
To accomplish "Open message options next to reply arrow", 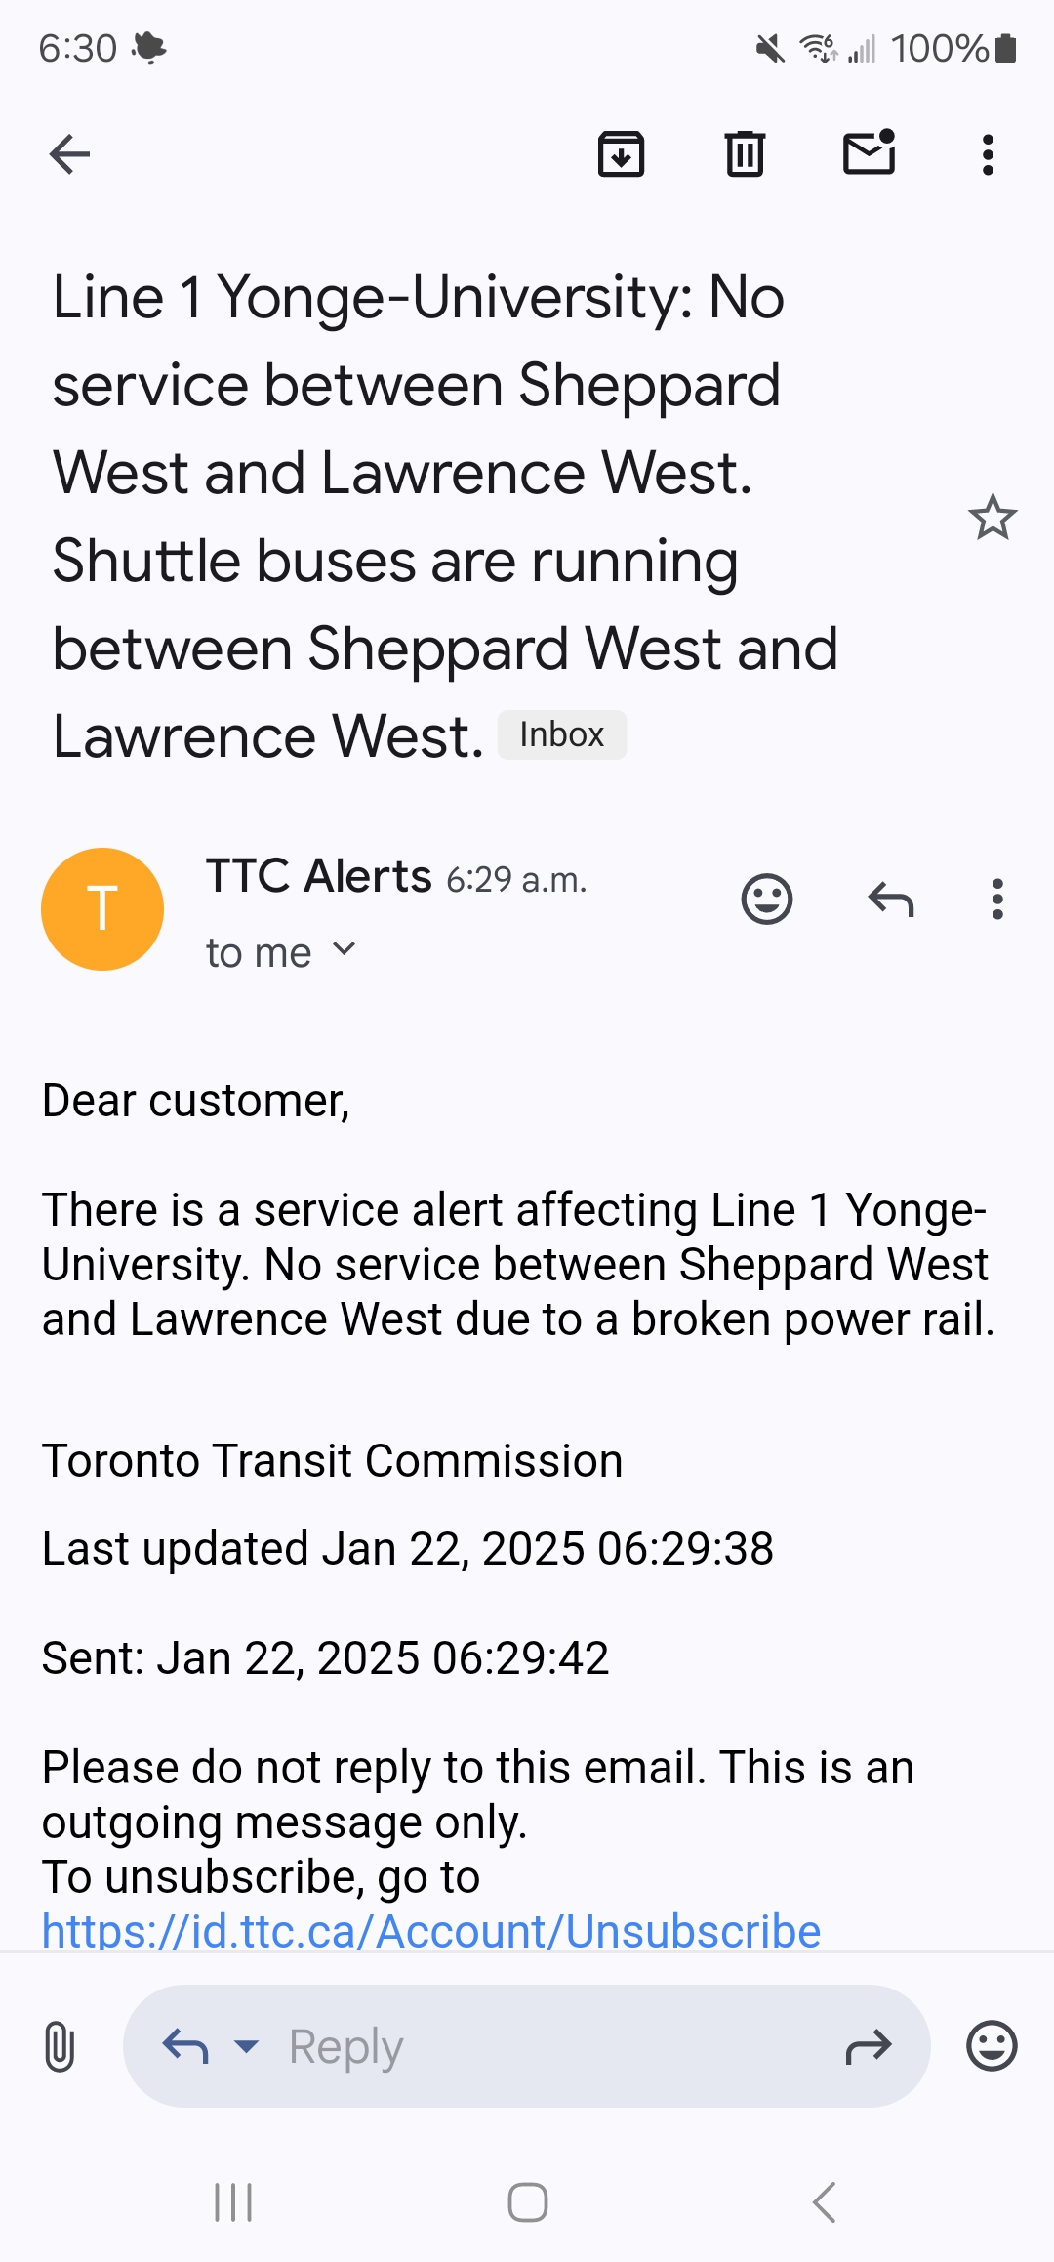I will [x=996, y=899].
